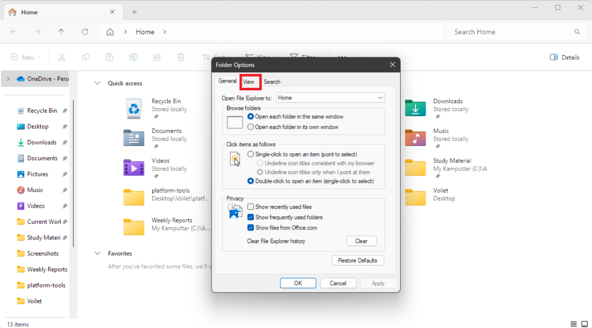The width and height of the screenshot is (592, 328).
Task: Click the Search Home input field
Action: coord(509,32)
